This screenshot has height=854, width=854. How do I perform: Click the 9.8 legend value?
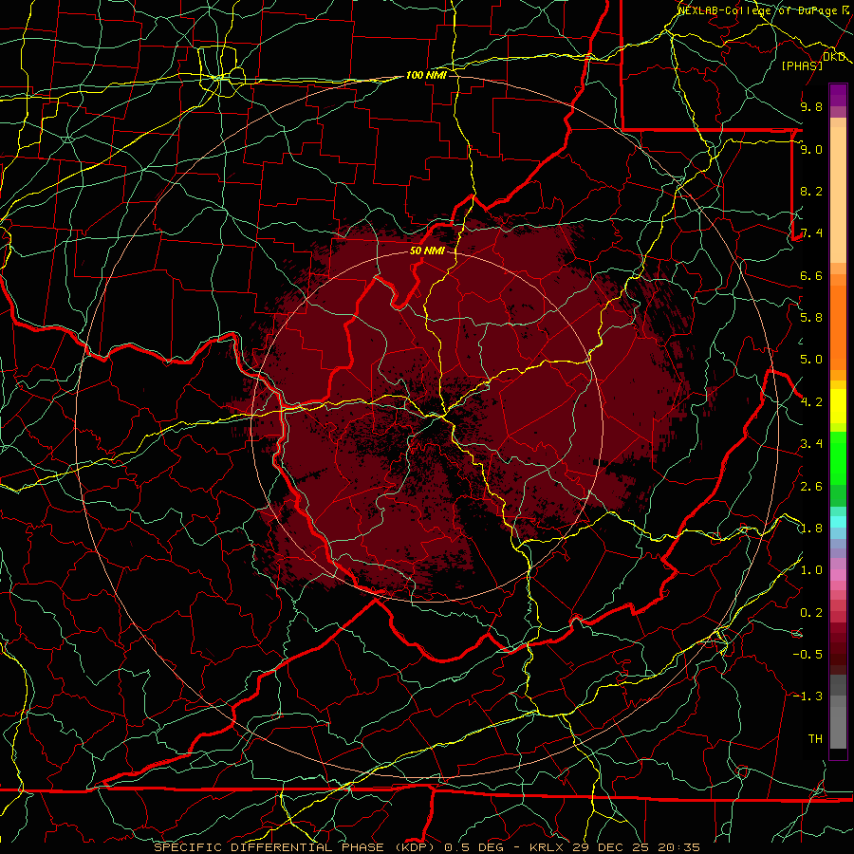(x=811, y=106)
